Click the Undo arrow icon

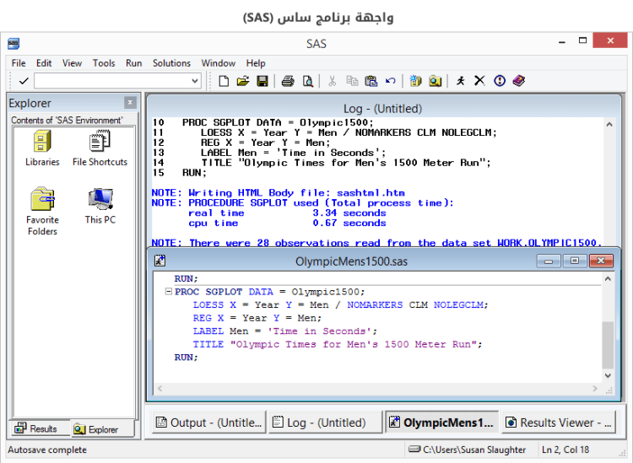click(x=390, y=81)
